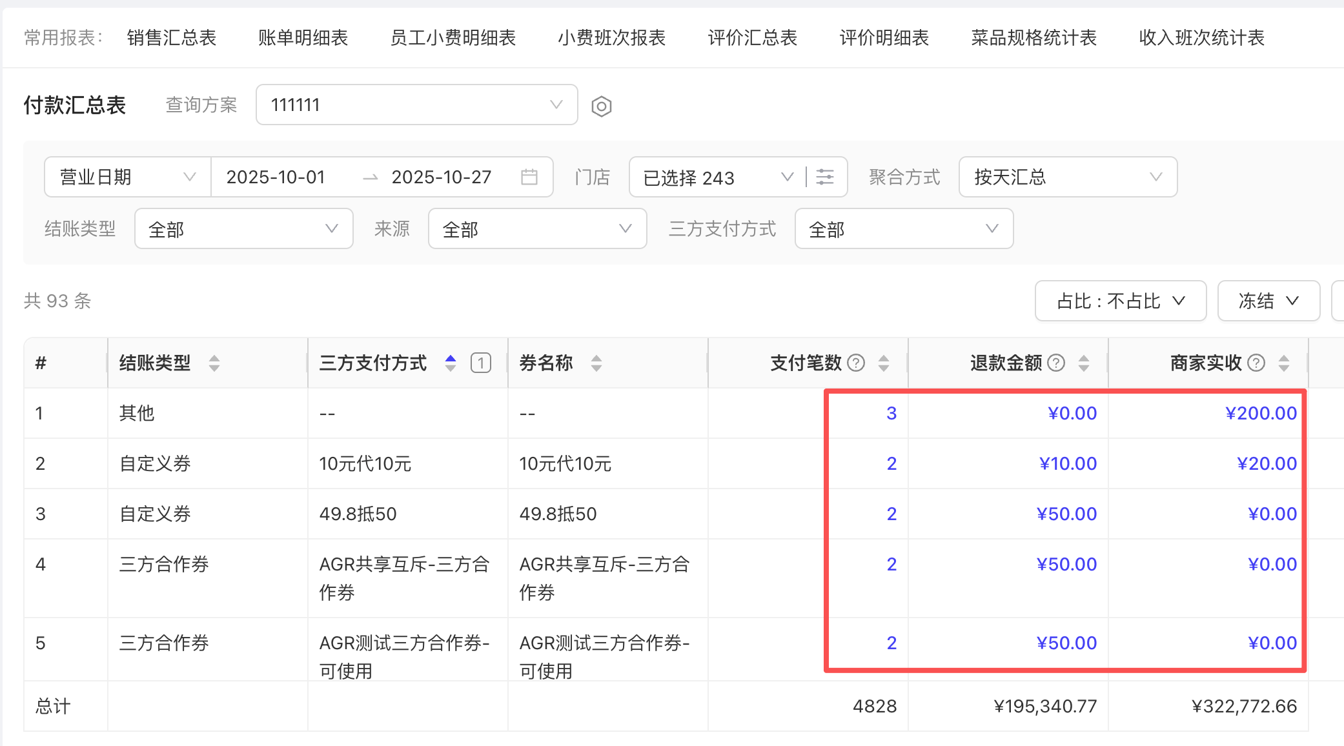Click the 冻结 button
The width and height of the screenshot is (1344, 746).
click(x=1268, y=301)
